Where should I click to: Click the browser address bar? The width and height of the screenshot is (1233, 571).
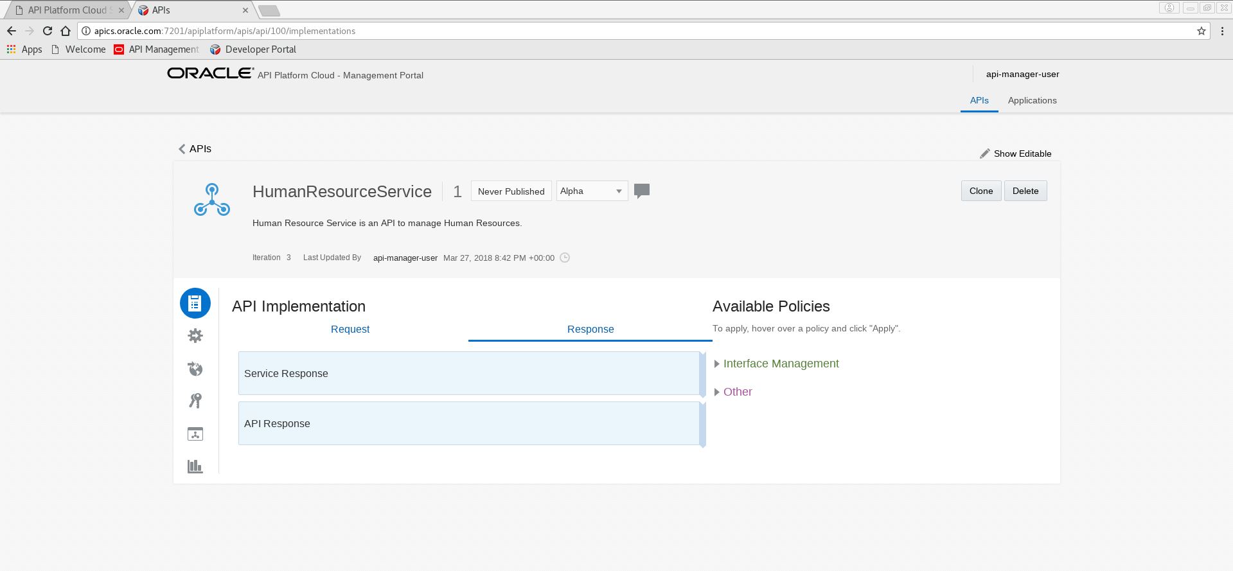click(643, 31)
